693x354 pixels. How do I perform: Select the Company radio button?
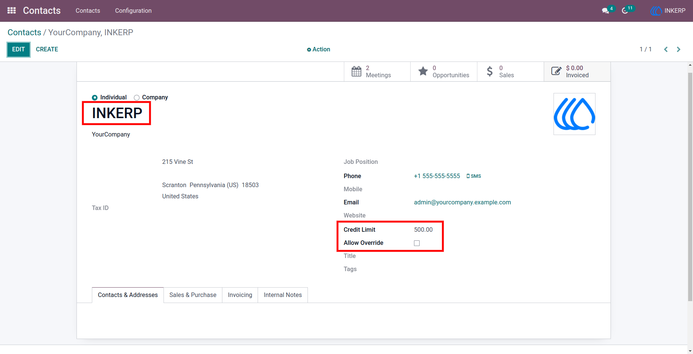136,97
